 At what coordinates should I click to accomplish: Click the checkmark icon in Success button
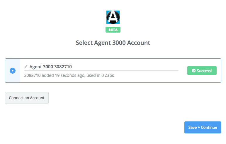pos(194,71)
